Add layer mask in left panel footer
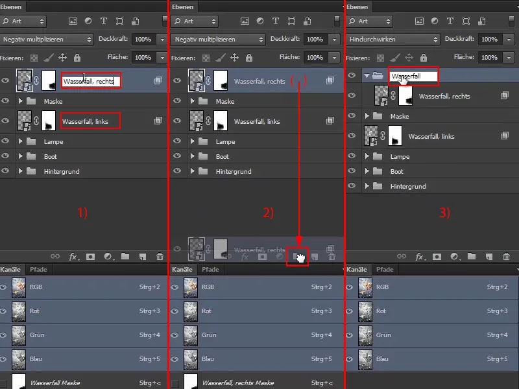 pos(90,257)
